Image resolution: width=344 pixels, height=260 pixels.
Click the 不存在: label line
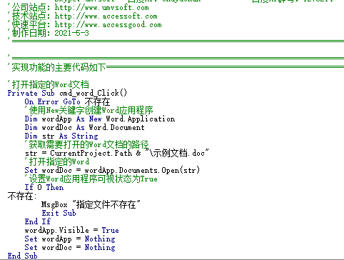point(22,196)
